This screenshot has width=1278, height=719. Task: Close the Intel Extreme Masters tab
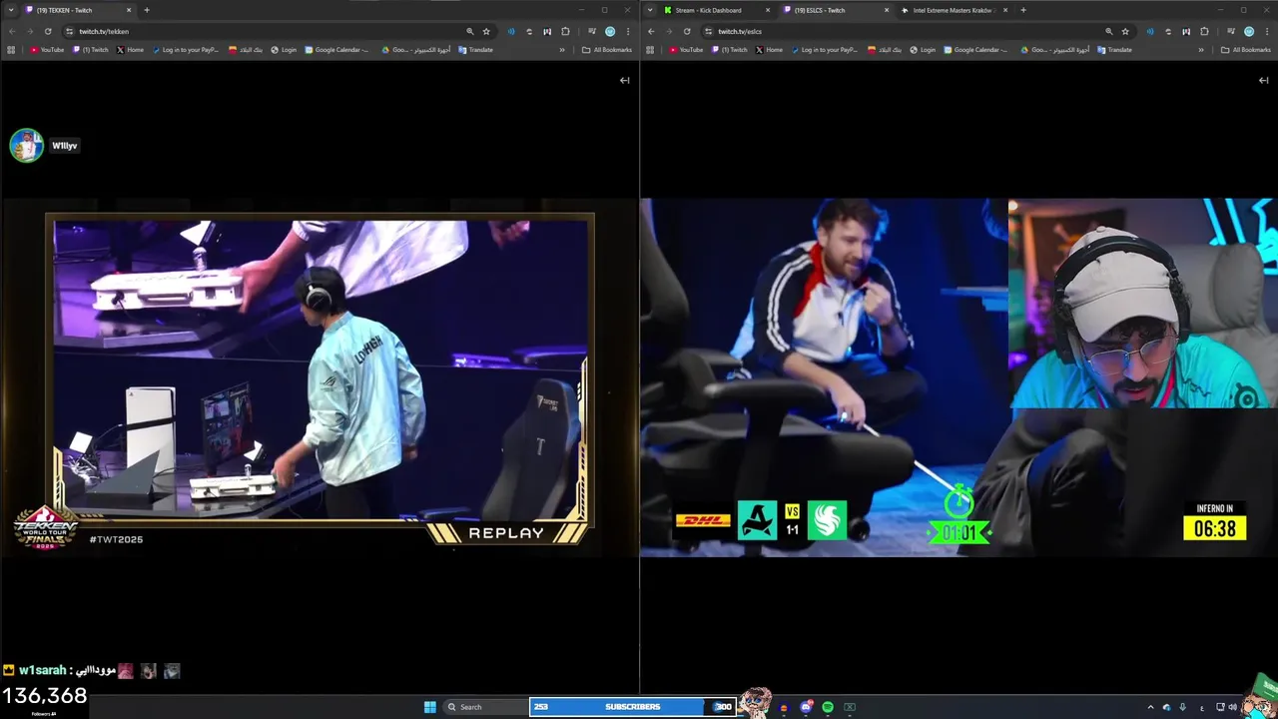[x=1005, y=10]
